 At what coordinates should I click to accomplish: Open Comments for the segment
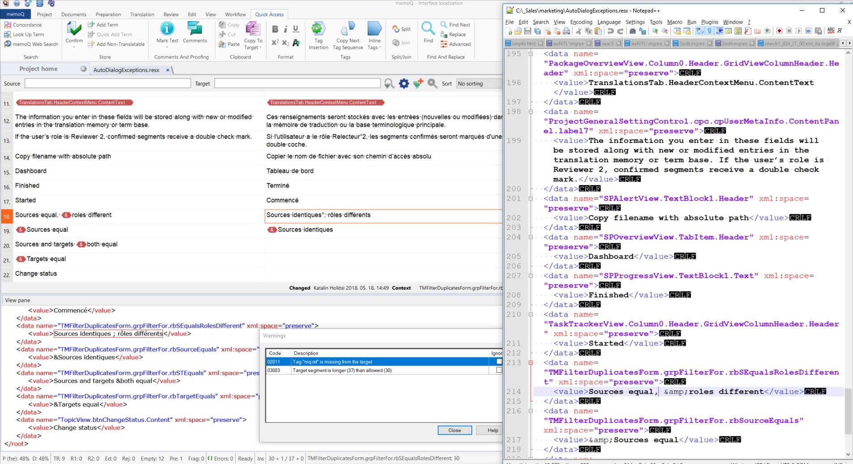[x=195, y=32]
